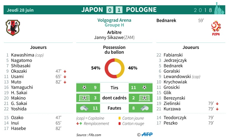
Task: Click the Volgograd Arena venue name
Action: (x=114, y=20)
